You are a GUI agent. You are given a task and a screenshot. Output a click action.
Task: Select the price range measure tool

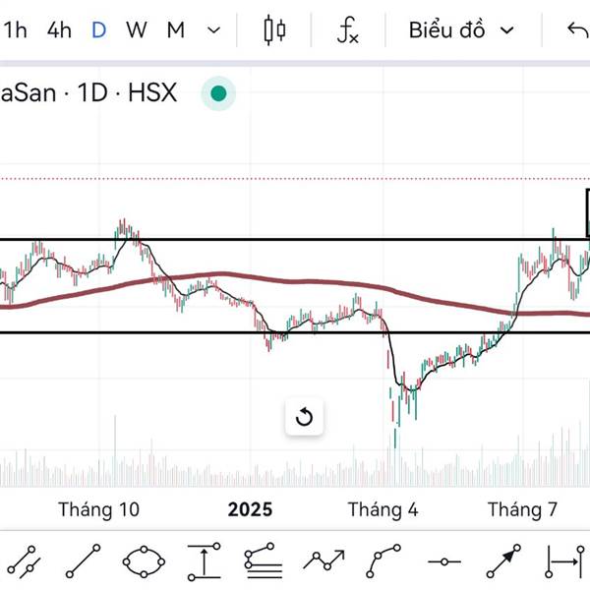coord(204,560)
